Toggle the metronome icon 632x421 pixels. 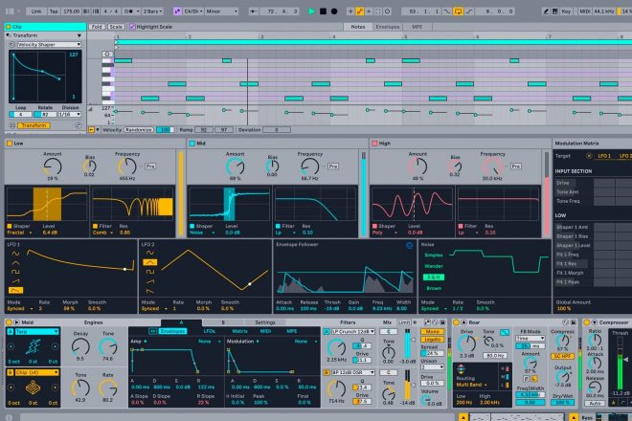click(x=129, y=11)
